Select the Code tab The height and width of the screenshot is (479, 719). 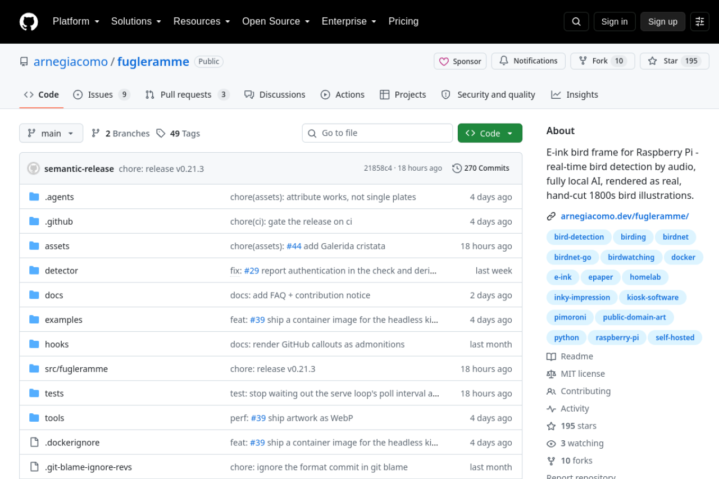41,94
